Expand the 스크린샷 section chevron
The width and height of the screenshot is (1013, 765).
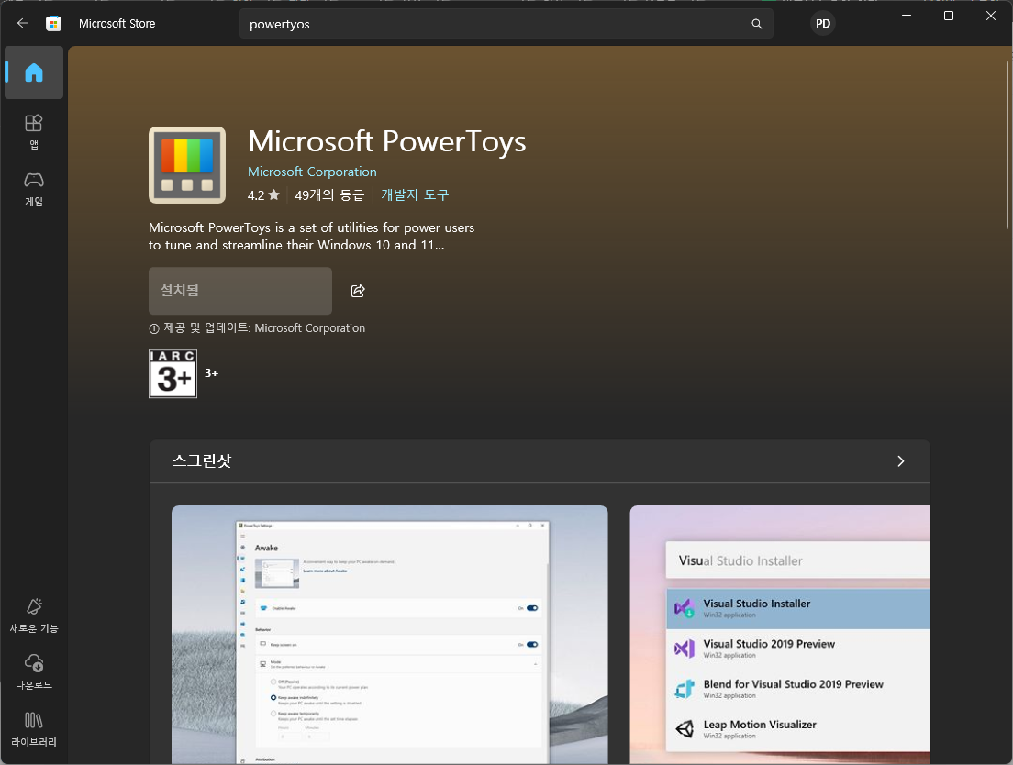coord(900,461)
